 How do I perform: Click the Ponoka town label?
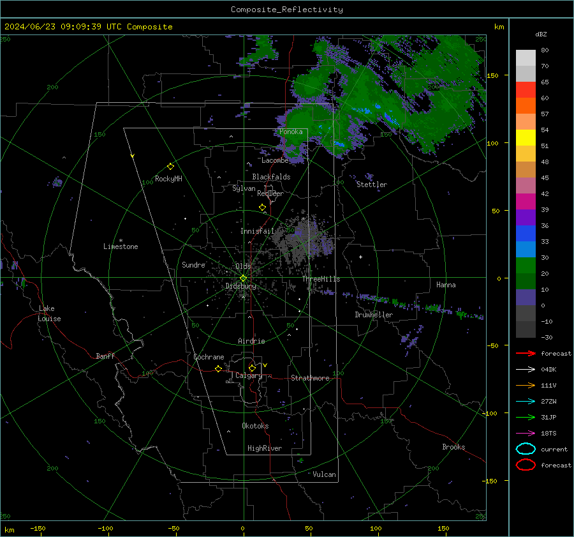pyautogui.click(x=291, y=132)
